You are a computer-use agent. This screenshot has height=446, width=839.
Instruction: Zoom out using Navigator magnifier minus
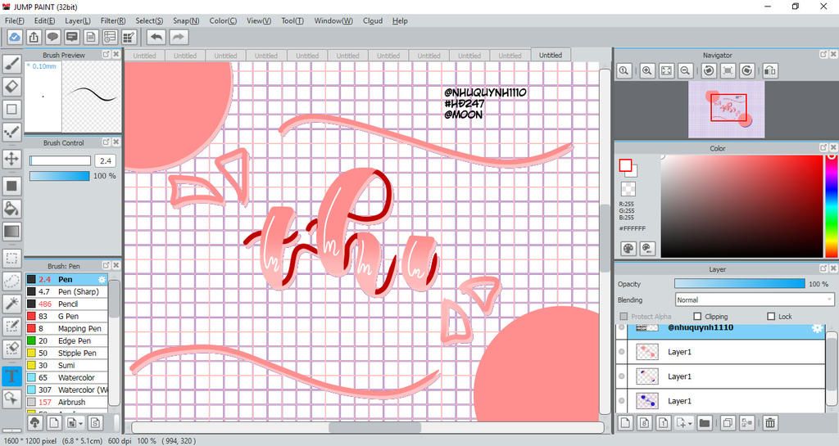[685, 70]
